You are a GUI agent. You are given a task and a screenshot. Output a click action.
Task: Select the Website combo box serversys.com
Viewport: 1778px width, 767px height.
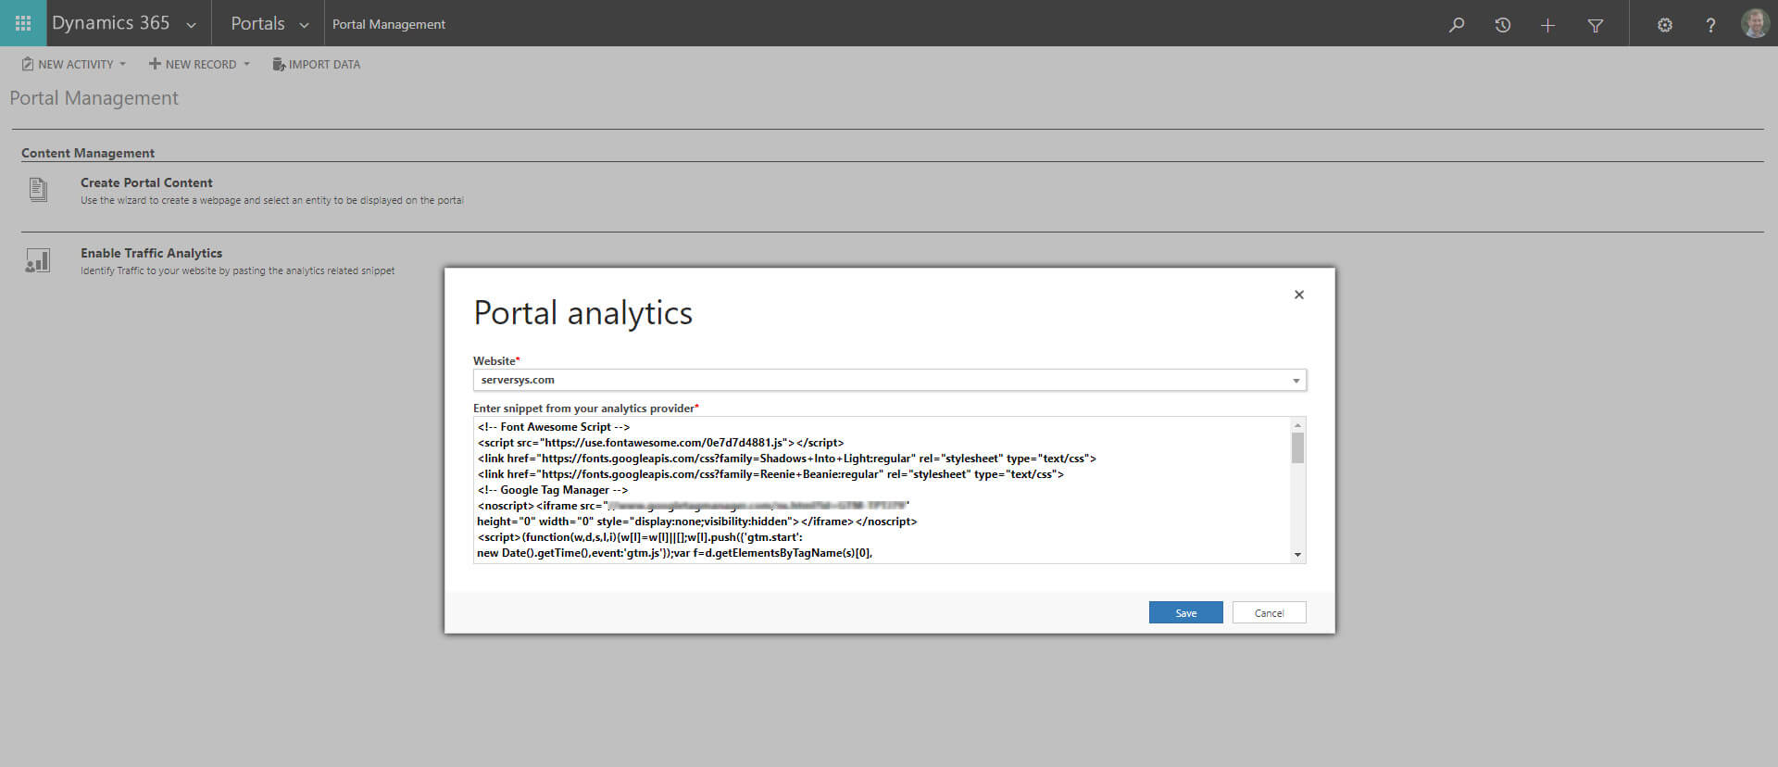pyautogui.click(x=889, y=380)
